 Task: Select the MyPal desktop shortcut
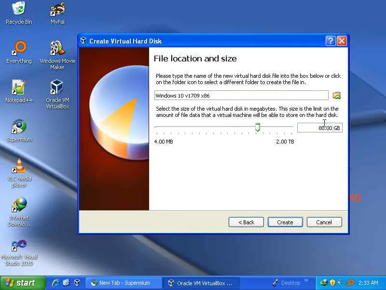57,13
